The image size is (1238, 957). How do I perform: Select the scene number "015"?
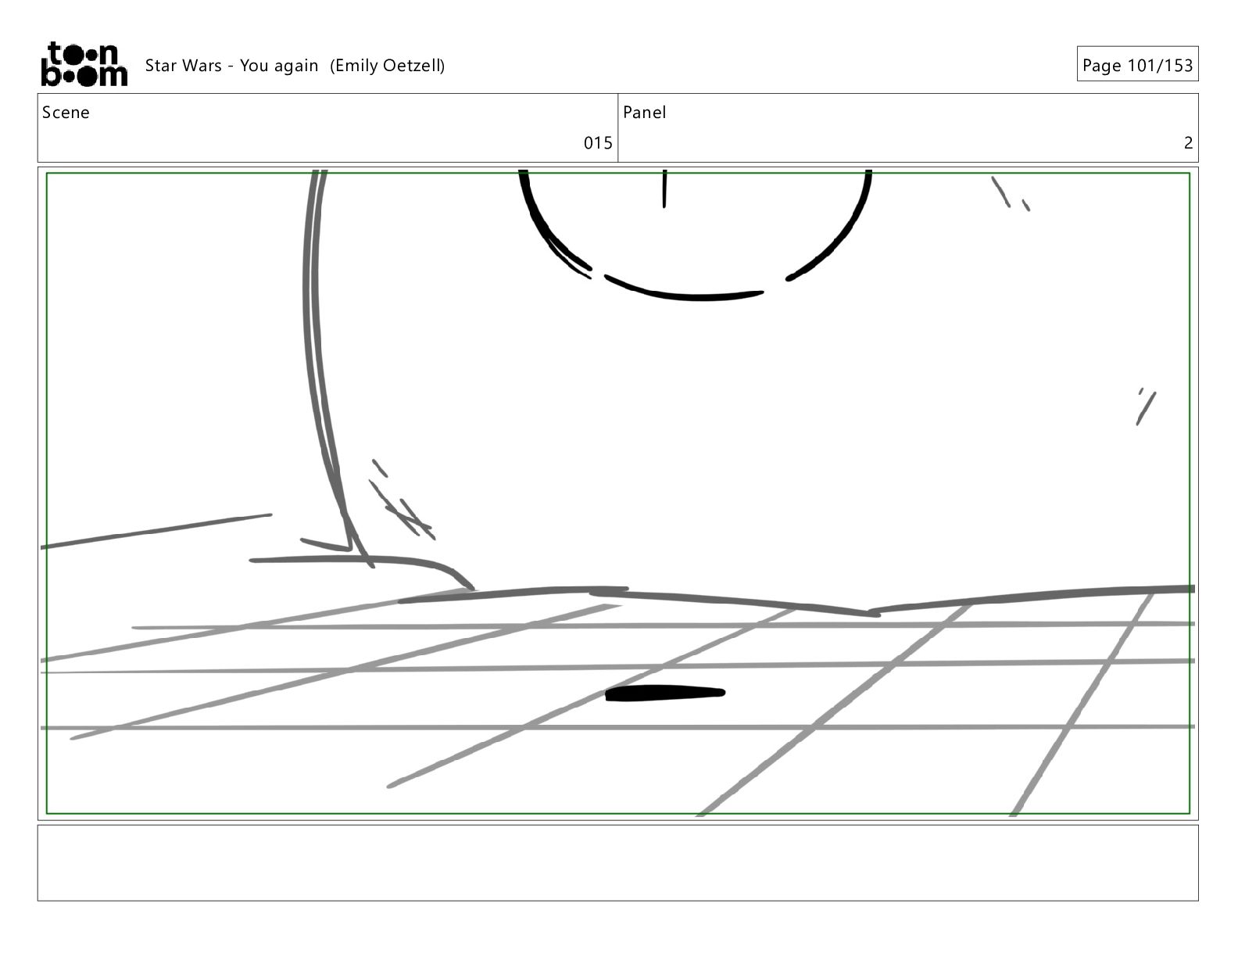pos(598,143)
